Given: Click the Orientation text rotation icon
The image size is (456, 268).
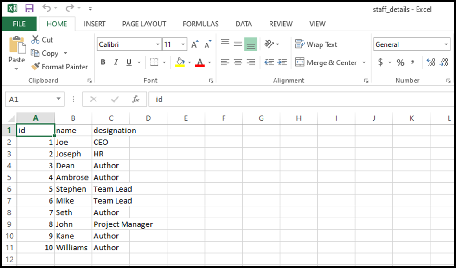Looking at the screenshot, I should 269,44.
